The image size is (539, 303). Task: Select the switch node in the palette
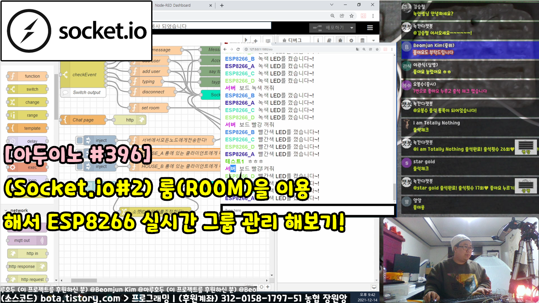[27, 89]
